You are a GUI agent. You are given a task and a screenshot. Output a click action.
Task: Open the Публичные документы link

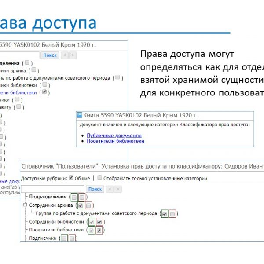coord(114,136)
